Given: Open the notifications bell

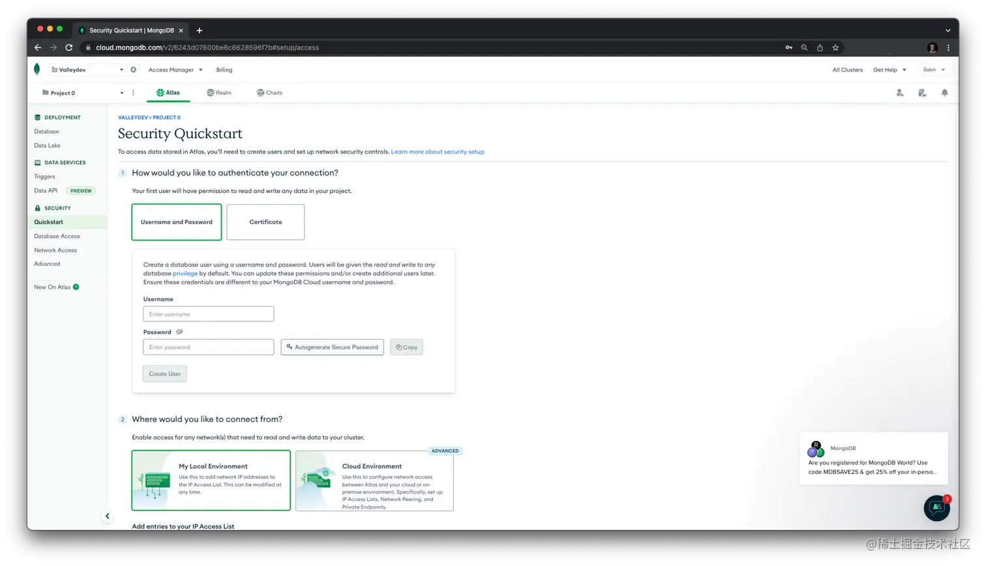Looking at the screenshot, I should [x=945, y=93].
